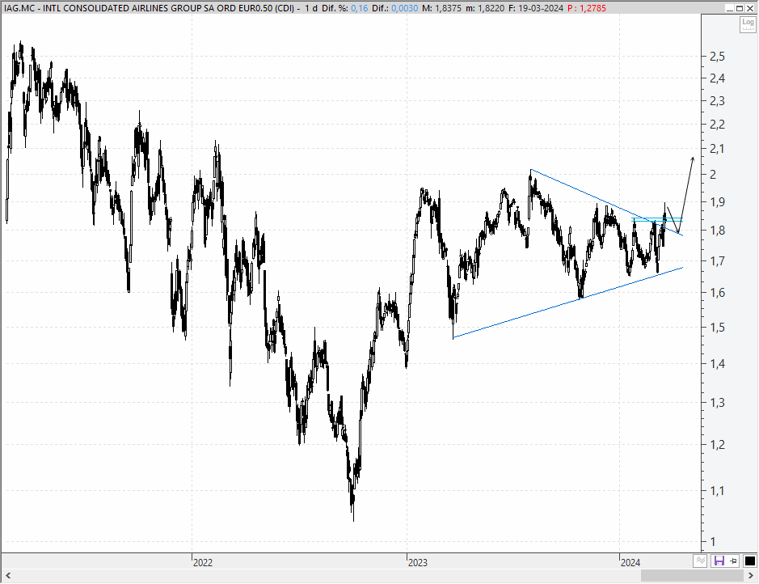Click the '1 d' timeframe label
Image resolution: width=759 pixels, height=584 pixels.
[311, 8]
